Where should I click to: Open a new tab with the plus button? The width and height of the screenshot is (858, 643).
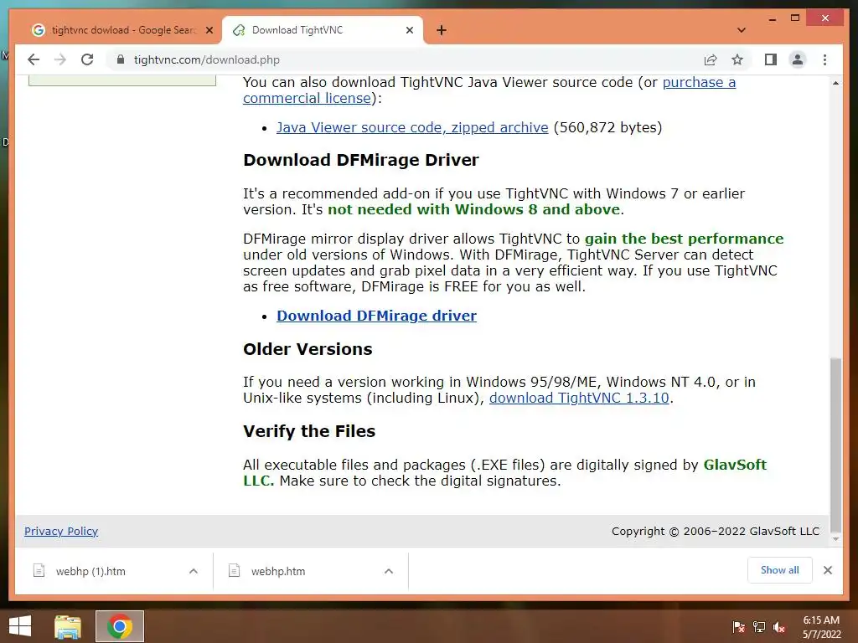click(442, 30)
